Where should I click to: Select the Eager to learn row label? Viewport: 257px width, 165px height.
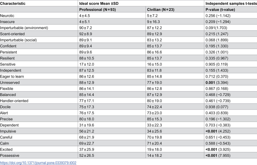(12, 77)
